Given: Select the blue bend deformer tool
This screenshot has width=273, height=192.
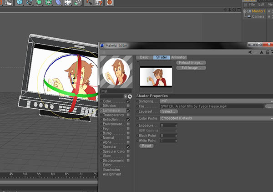Looking at the screenshot, I should pos(58,2).
